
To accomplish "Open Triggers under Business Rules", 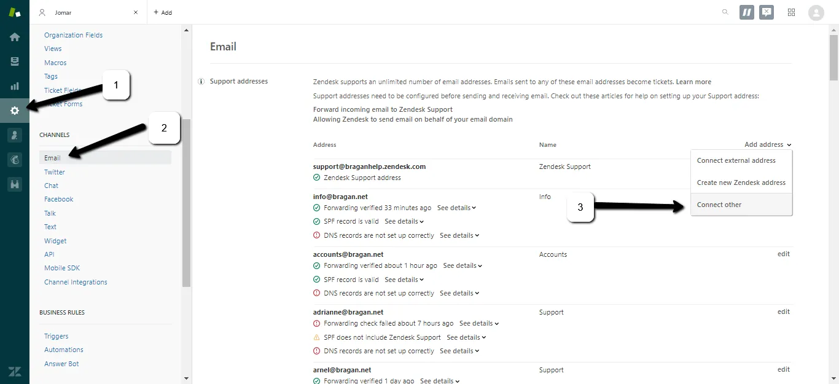I will click(x=57, y=337).
